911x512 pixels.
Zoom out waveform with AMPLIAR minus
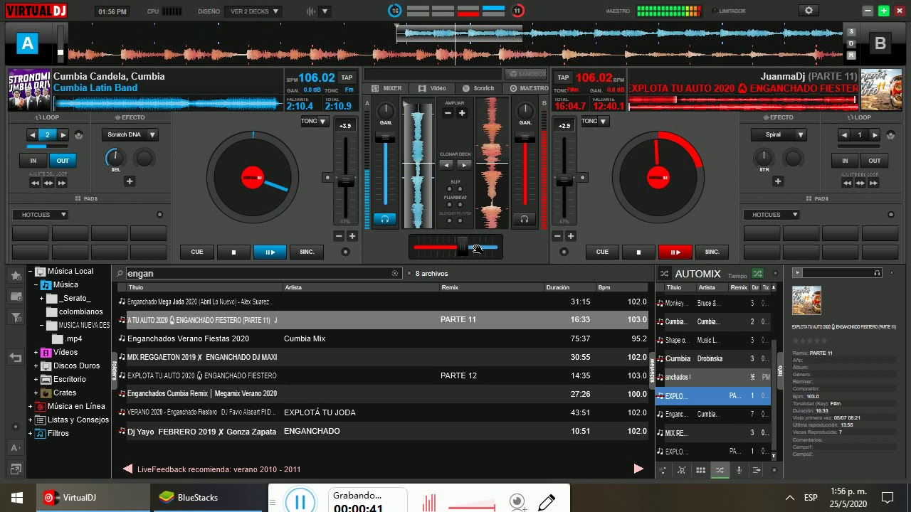[x=448, y=113]
